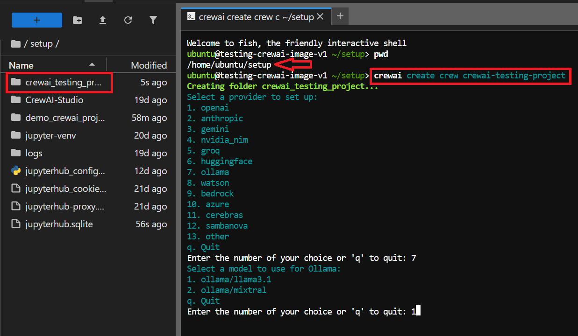Click folder icon beside logs
Screen dimensions: 578x336
click(x=16, y=153)
